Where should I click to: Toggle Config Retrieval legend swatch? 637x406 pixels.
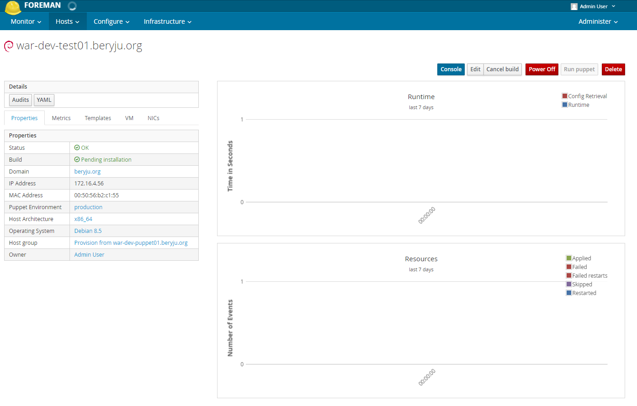[565, 96]
